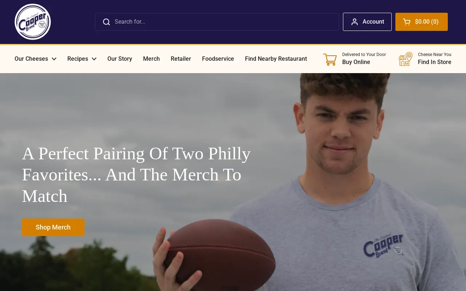Click the Find In Store link

click(434, 62)
